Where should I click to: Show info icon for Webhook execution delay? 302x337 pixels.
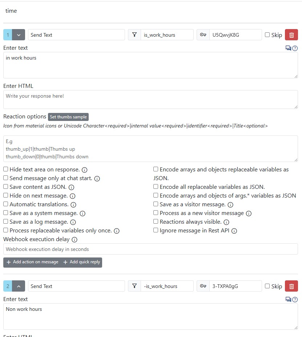coord(75,239)
